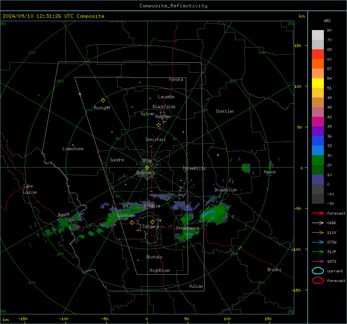The width and height of the screenshot is (347, 324).
Task: Click the Hanna town label
Action: point(270,172)
